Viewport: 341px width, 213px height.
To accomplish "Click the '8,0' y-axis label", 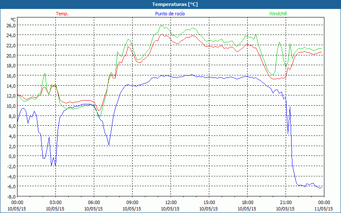I will click(x=12, y=116).
